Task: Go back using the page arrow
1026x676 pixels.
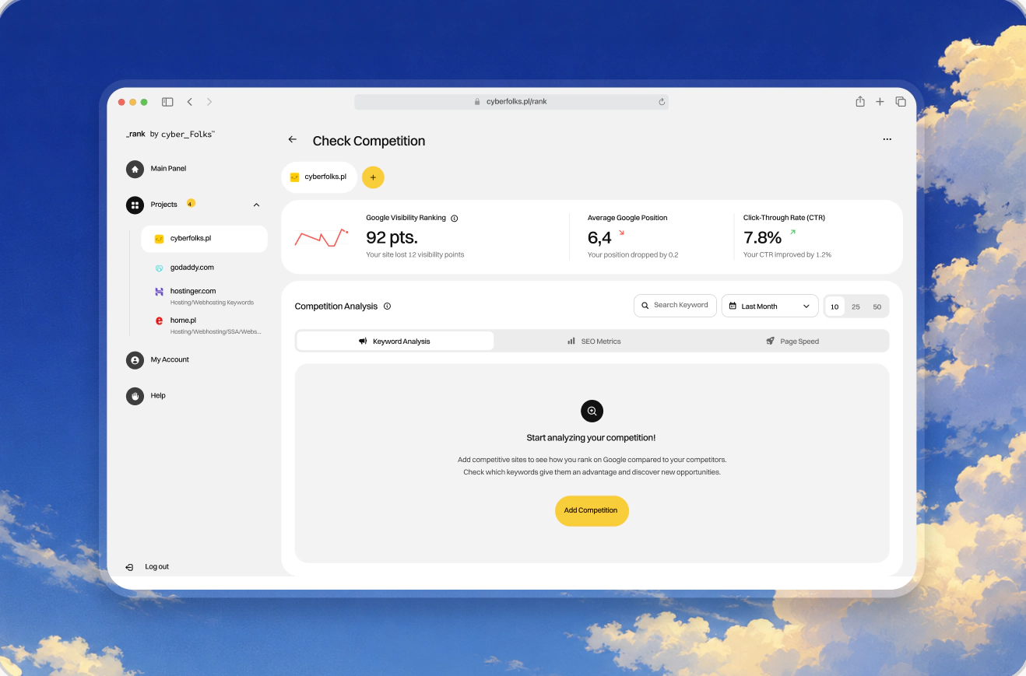Action: pyautogui.click(x=293, y=139)
